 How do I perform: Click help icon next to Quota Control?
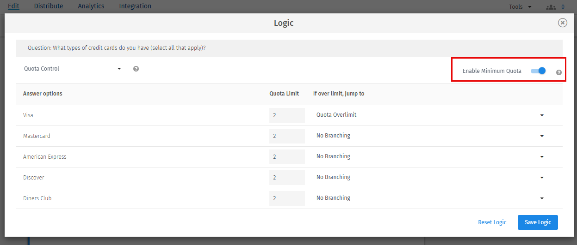136,69
